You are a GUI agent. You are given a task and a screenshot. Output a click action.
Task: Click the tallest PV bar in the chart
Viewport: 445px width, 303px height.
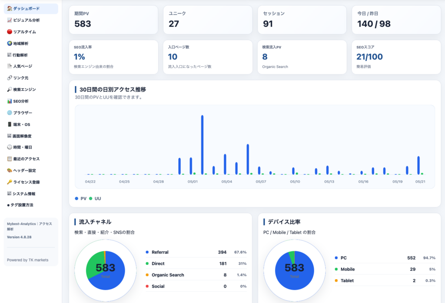point(203,145)
